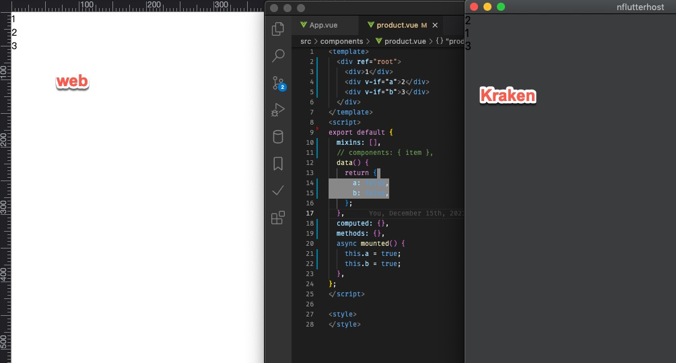Click the data() function line
Viewport: 676px width, 363px height.
click(352, 162)
